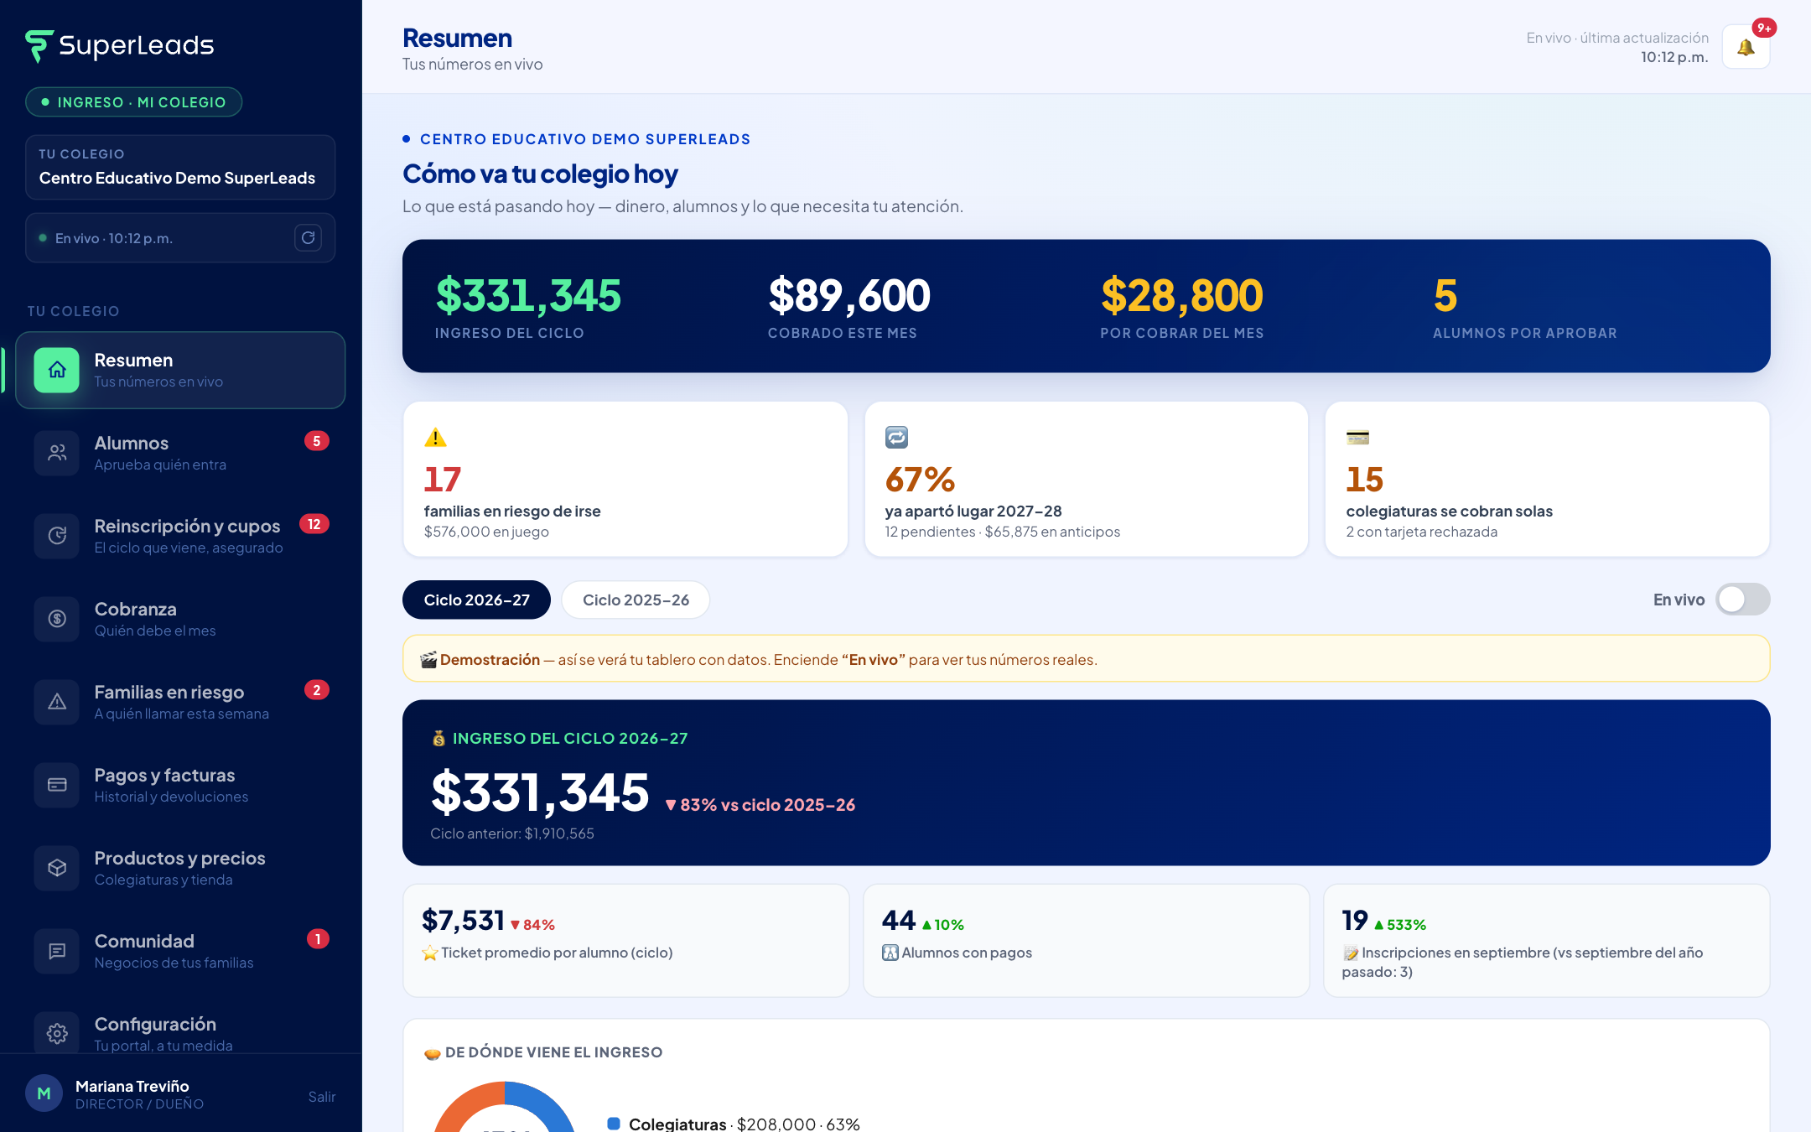The image size is (1811, 1132).
Task: Select the Ciclo 2026–27 tab
Action: 476,600
